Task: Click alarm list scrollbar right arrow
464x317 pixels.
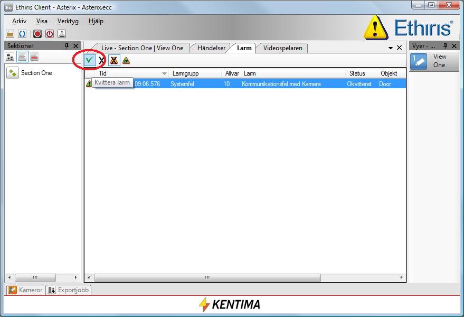Action: click(x=401, y=277)
